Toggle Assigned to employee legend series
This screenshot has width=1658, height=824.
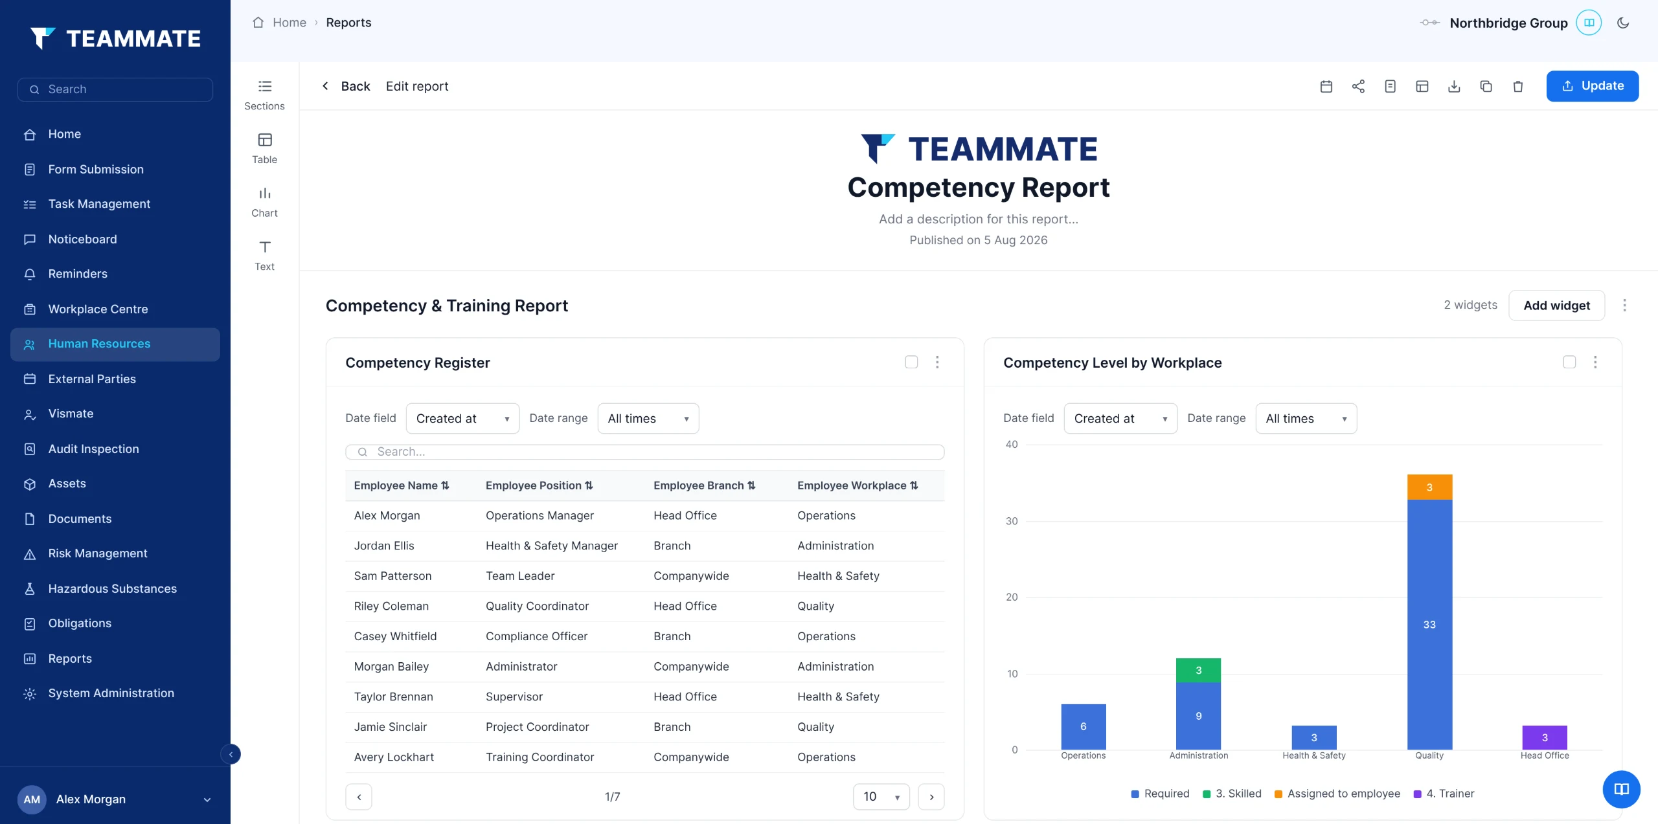(x=1337, y=794)
